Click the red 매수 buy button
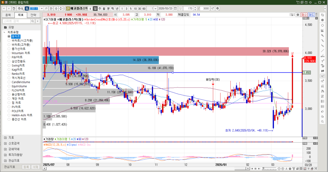 304,15
